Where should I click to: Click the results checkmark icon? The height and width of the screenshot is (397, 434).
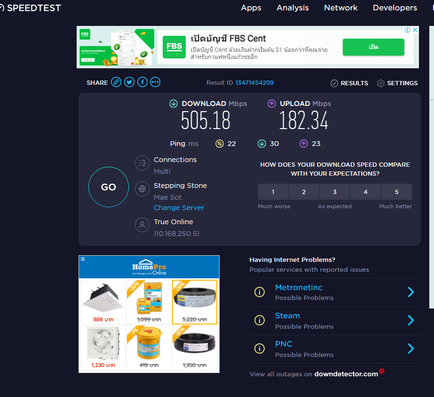coord(334,83)
